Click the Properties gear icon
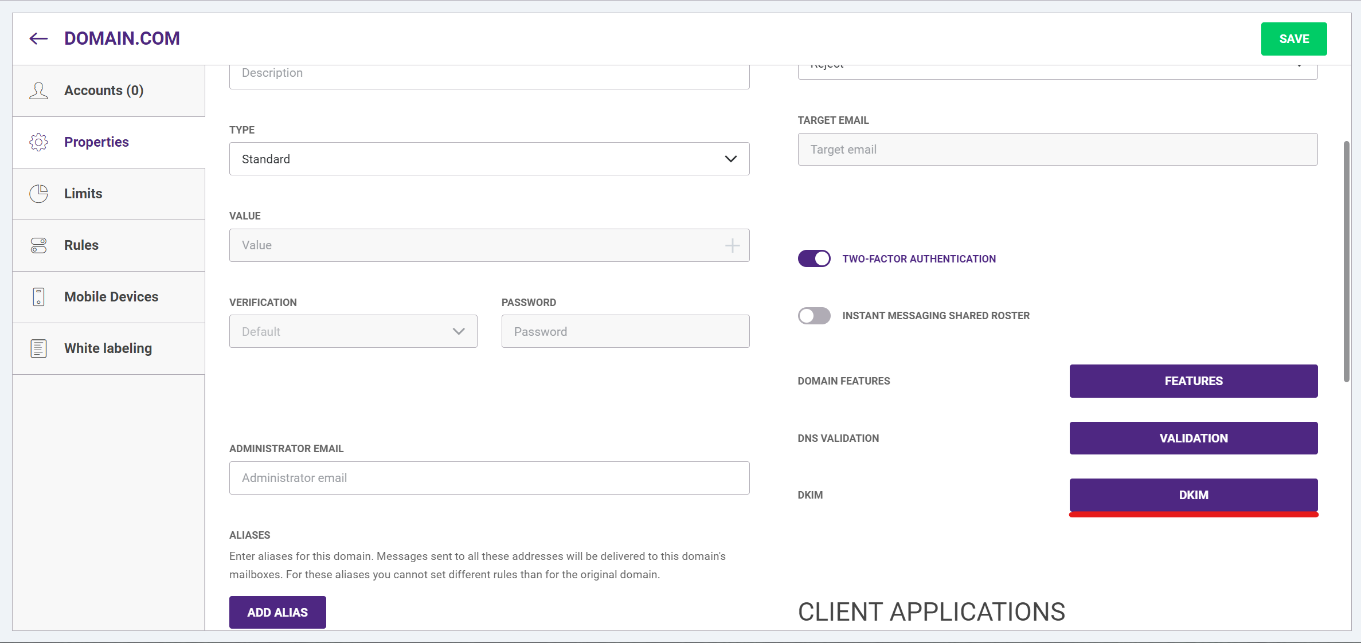Viewport: 1361px width, 643px height. 38,142
